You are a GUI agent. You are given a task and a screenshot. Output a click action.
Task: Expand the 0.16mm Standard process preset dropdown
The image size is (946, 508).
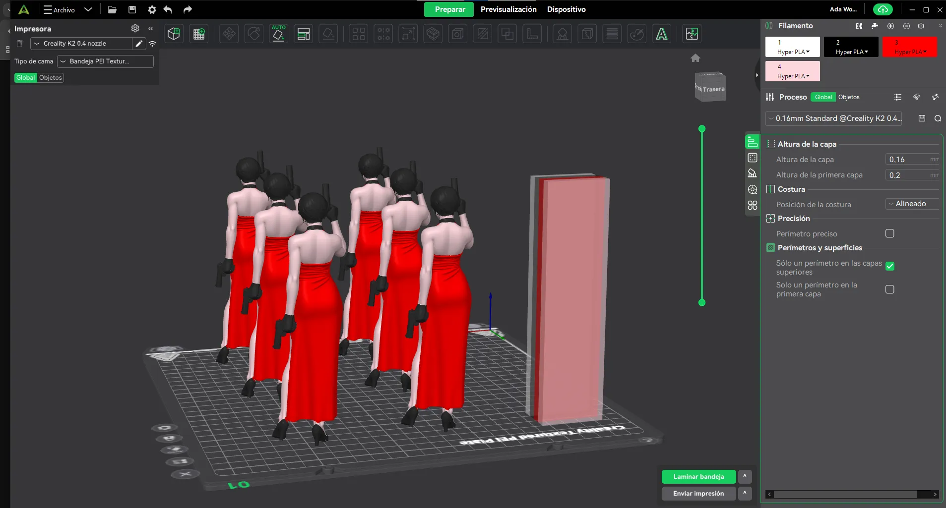(x=833, y=118)
